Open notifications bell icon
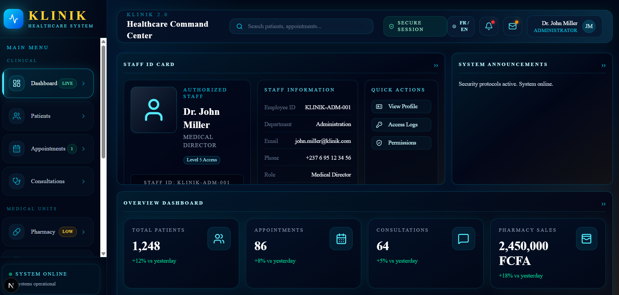Screen dimensions: 619x295 (x=489, y=26)
